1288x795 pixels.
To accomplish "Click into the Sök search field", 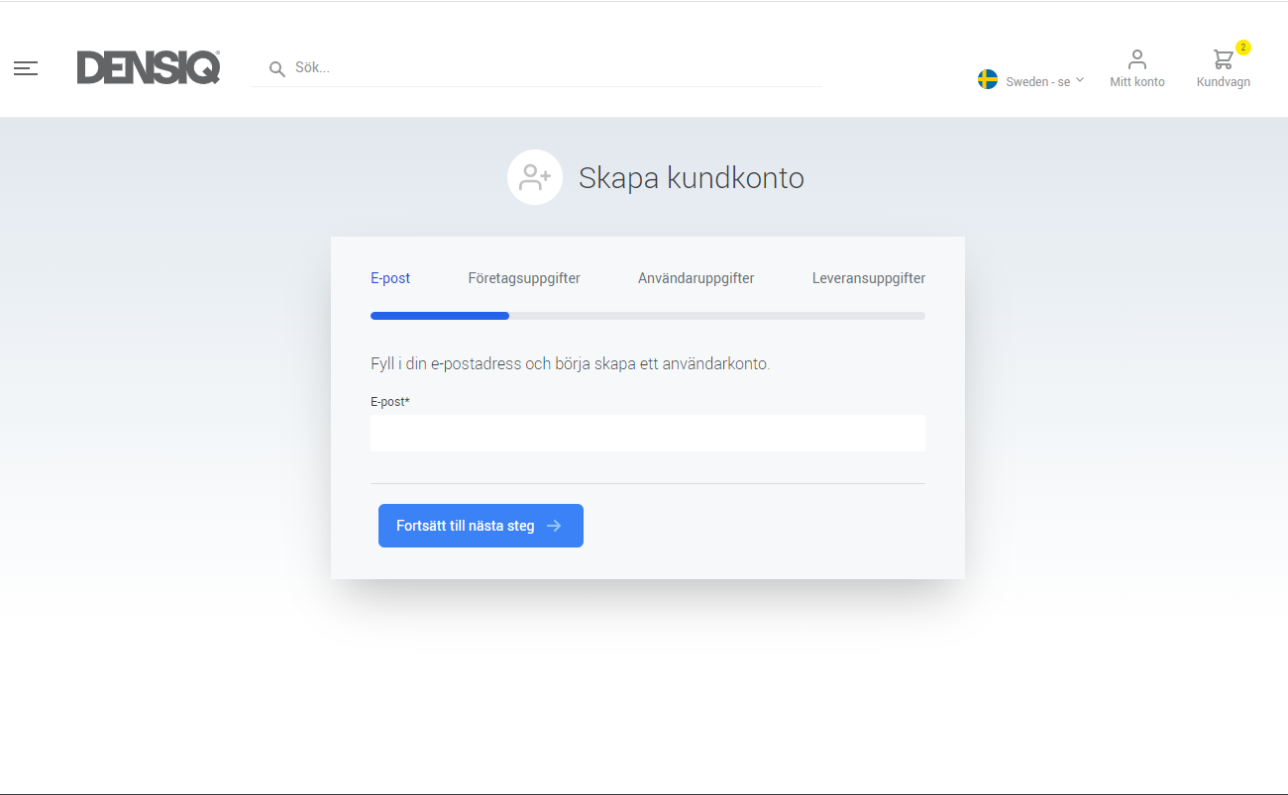I will tap(555, 68).
